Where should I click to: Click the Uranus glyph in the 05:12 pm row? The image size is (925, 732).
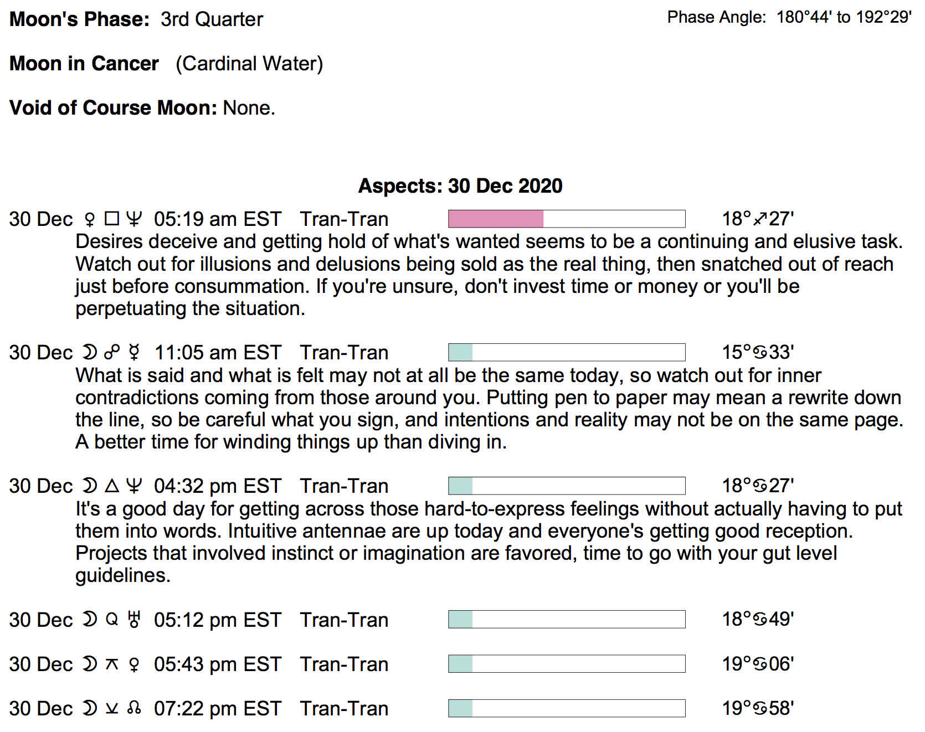coord(133,620)
